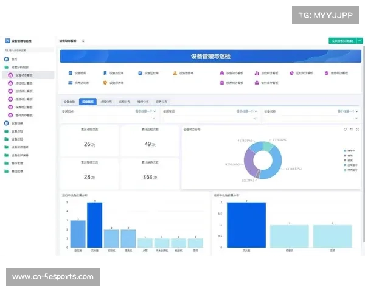365x292 pixels.
Task: Select 点检统计看板 in the left sidebar
Action: tap(24, 83)
